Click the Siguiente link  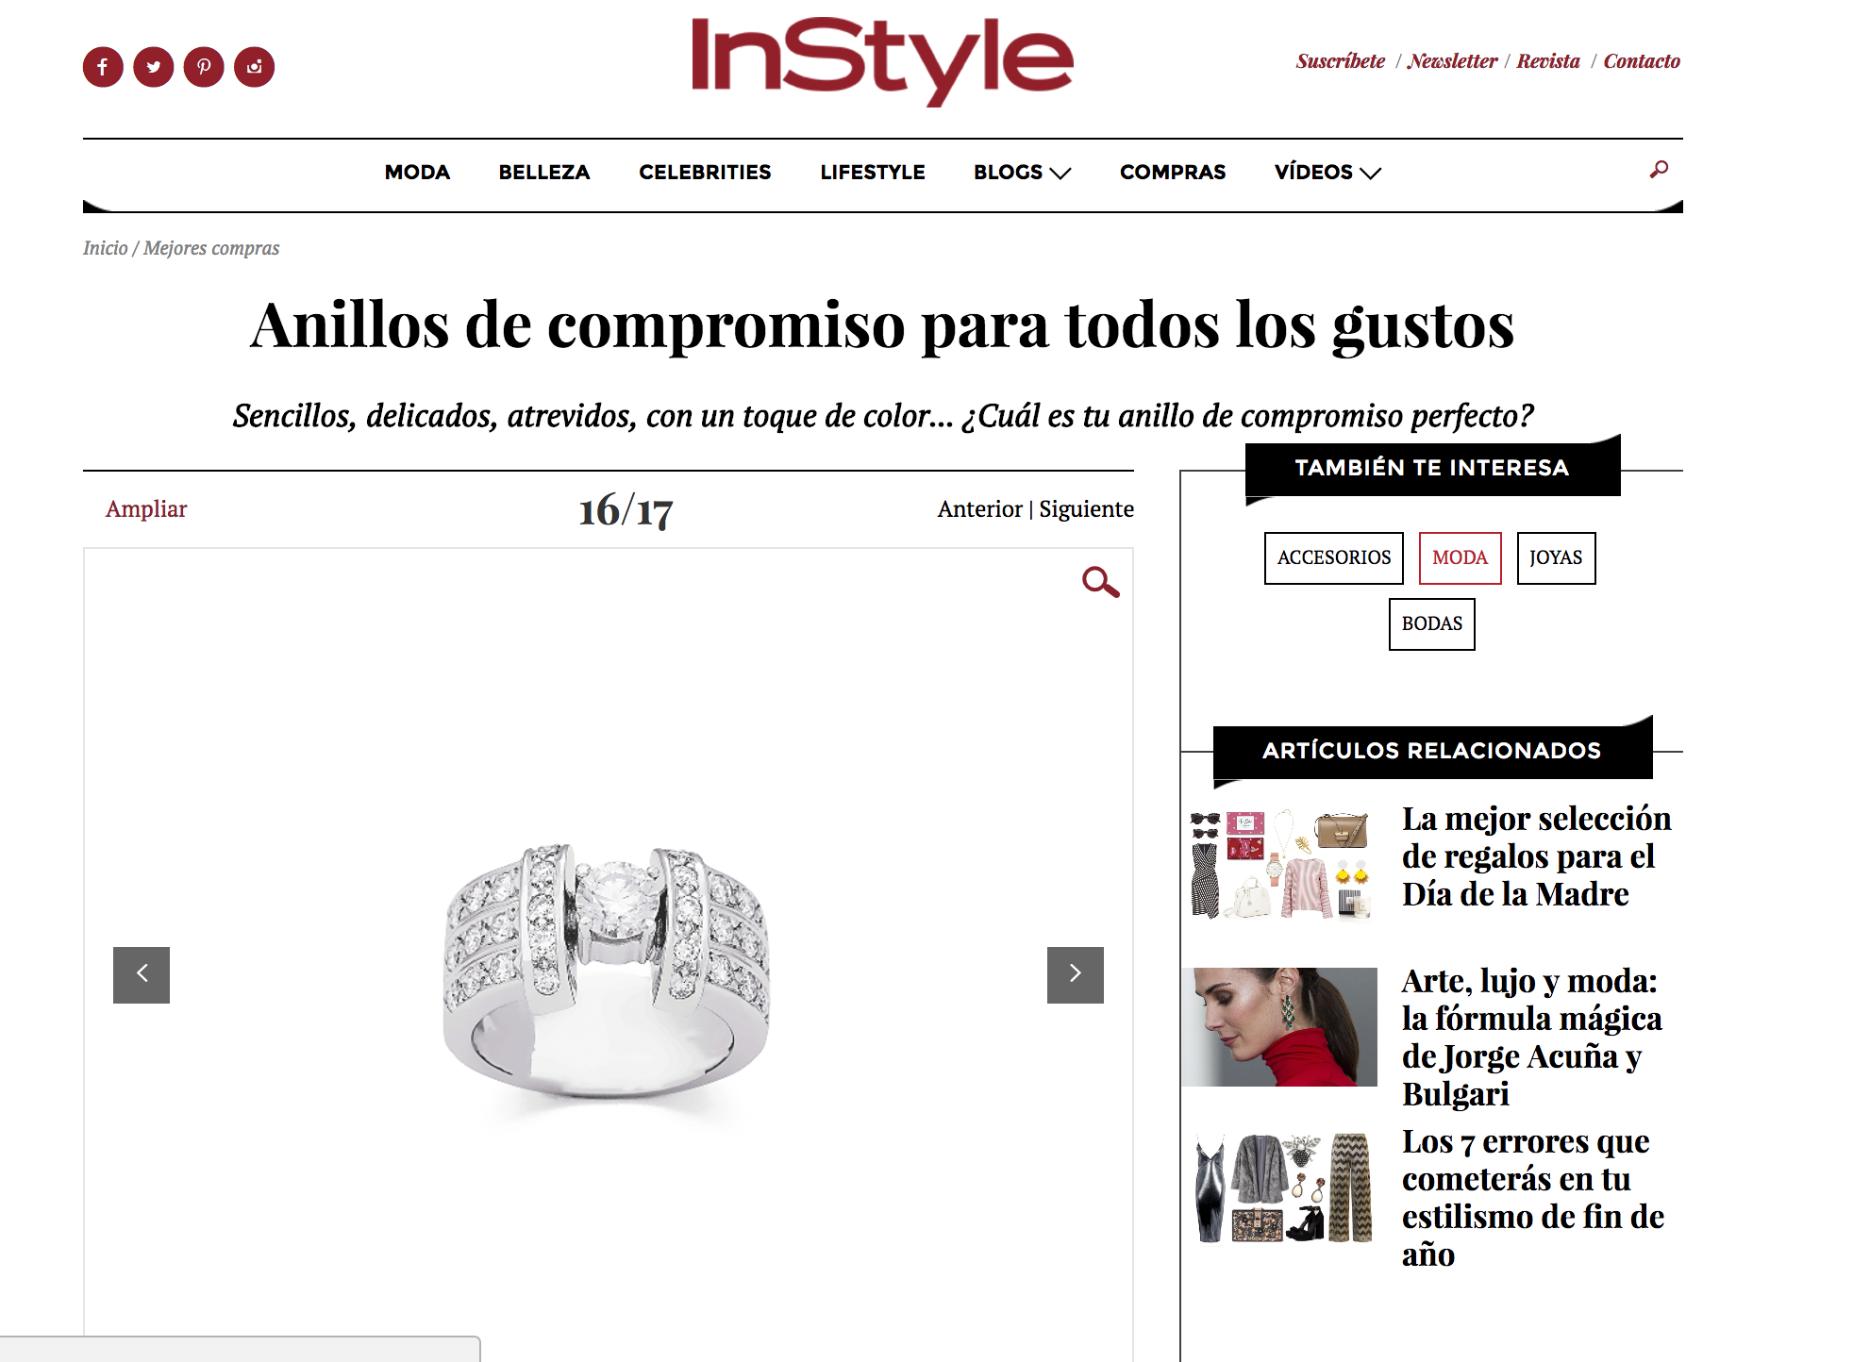tap(1086, 509)
